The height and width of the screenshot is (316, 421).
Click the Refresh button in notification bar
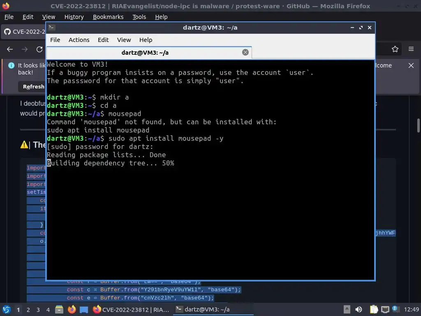coord(32,86)
